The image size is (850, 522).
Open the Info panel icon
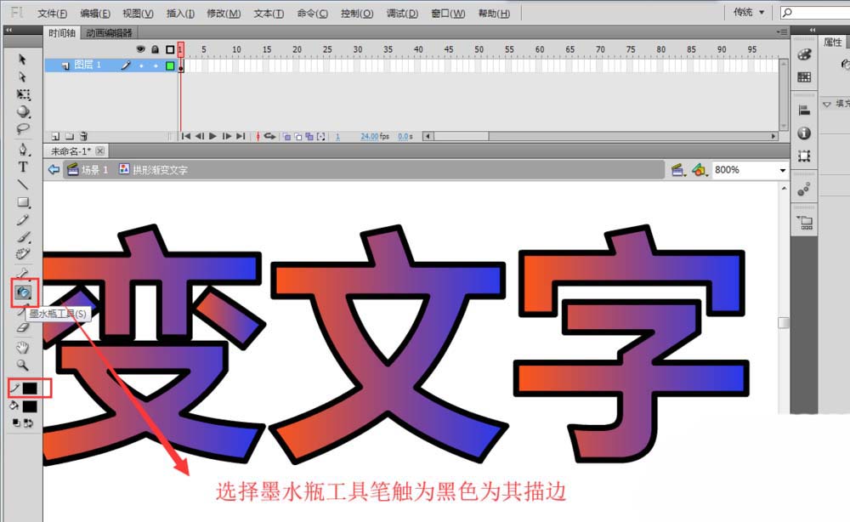point(804,133)
